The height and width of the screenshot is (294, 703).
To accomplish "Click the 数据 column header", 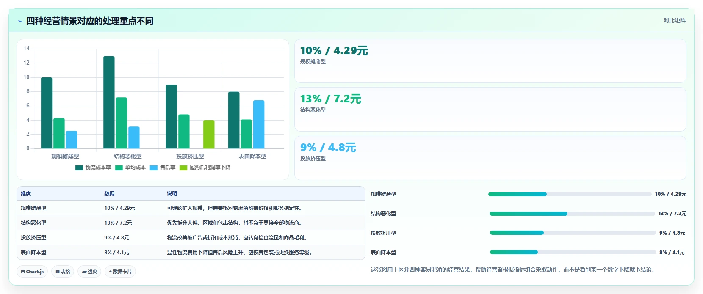I will (x=109, y=194).
